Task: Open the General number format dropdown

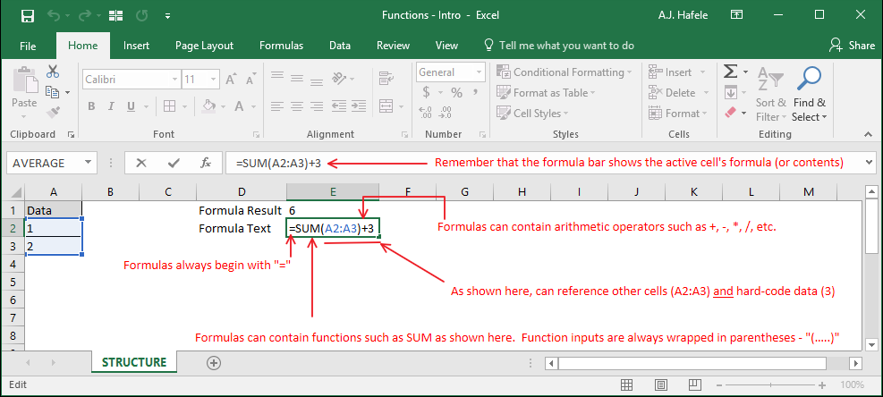Action: (x=479, y=72)
